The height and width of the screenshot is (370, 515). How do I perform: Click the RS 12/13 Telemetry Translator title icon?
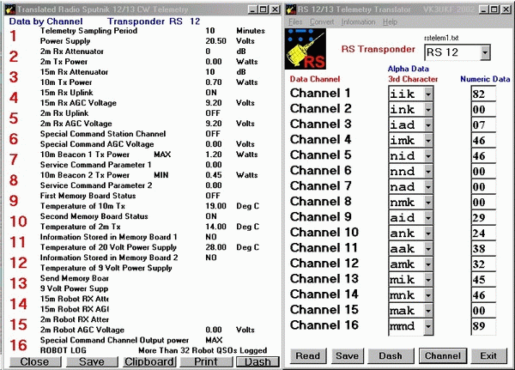[x=291, y=9]
